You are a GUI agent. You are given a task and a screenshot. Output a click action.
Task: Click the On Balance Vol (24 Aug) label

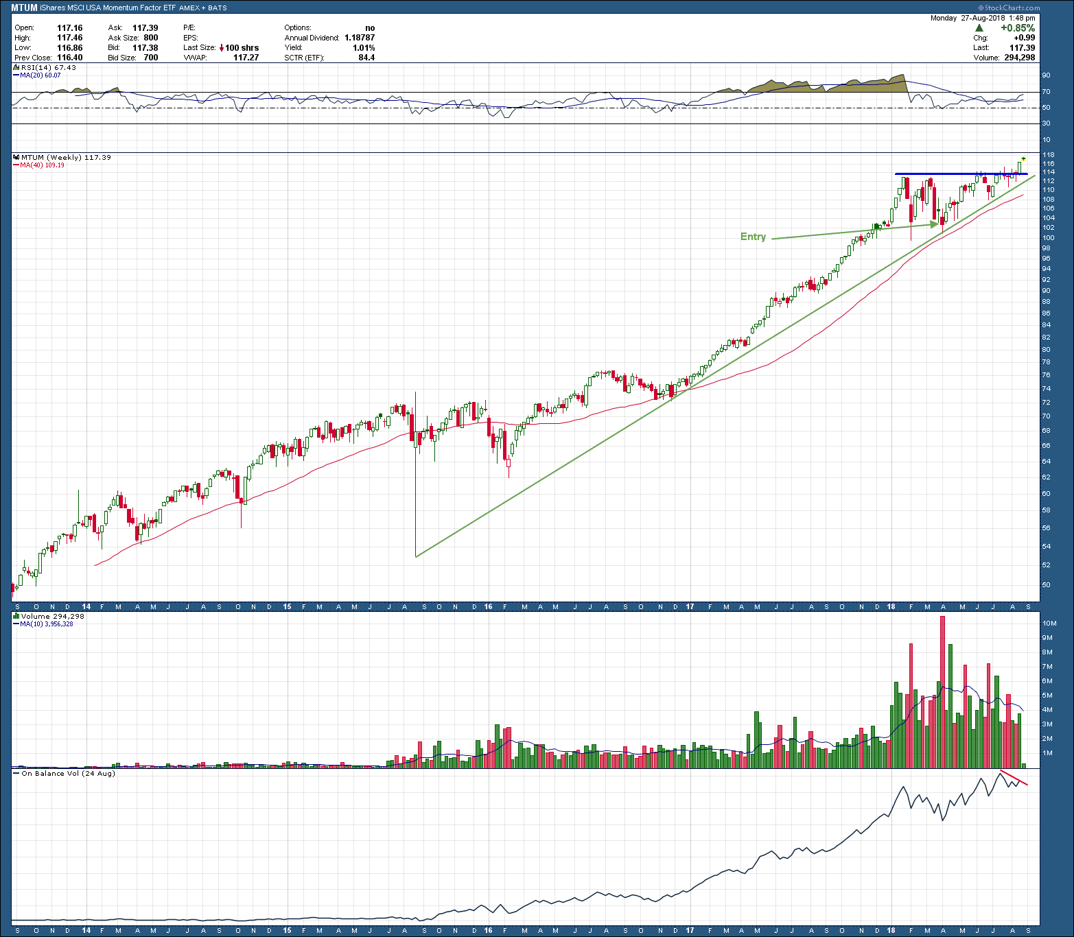(x=68, y=773)
